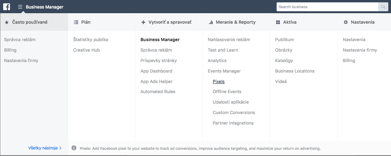Open Nastavenia firmy in Nastavenia column
Image resolution: width=391 pixels, height=156 pixels.
point(360,50)
